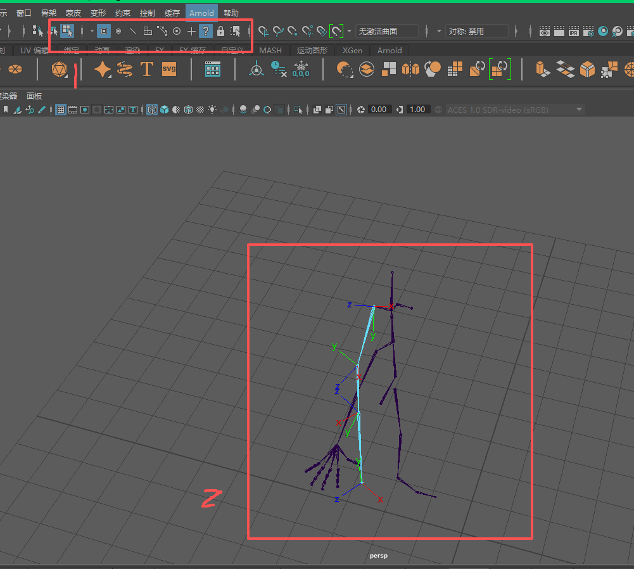634x569 pixels.
Task: Enable snap to projected center magnet
Action: 307,31
